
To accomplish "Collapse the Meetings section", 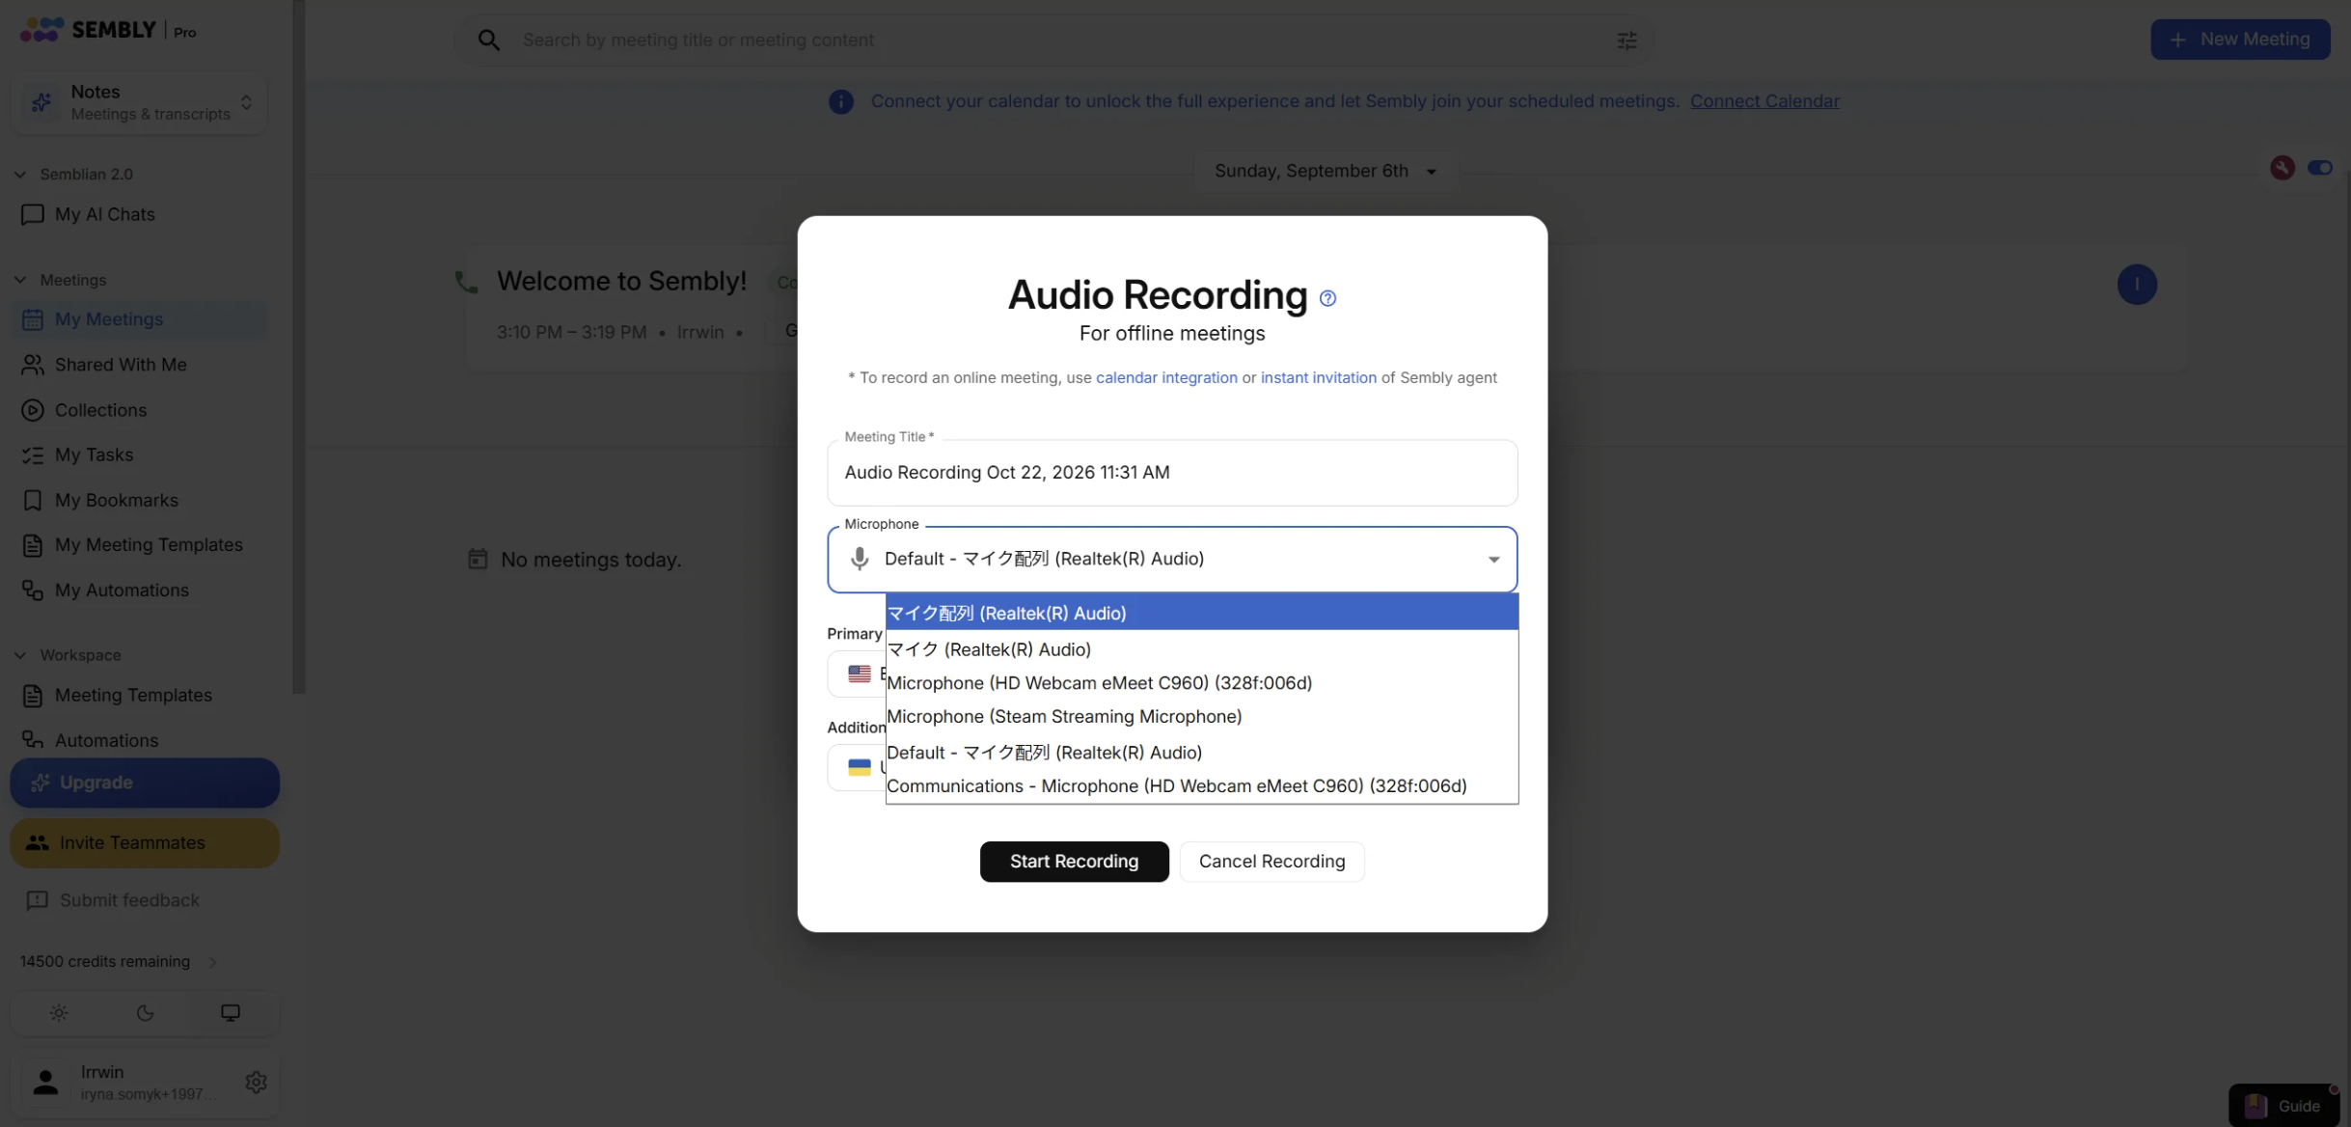I will [x=20, y=280].
